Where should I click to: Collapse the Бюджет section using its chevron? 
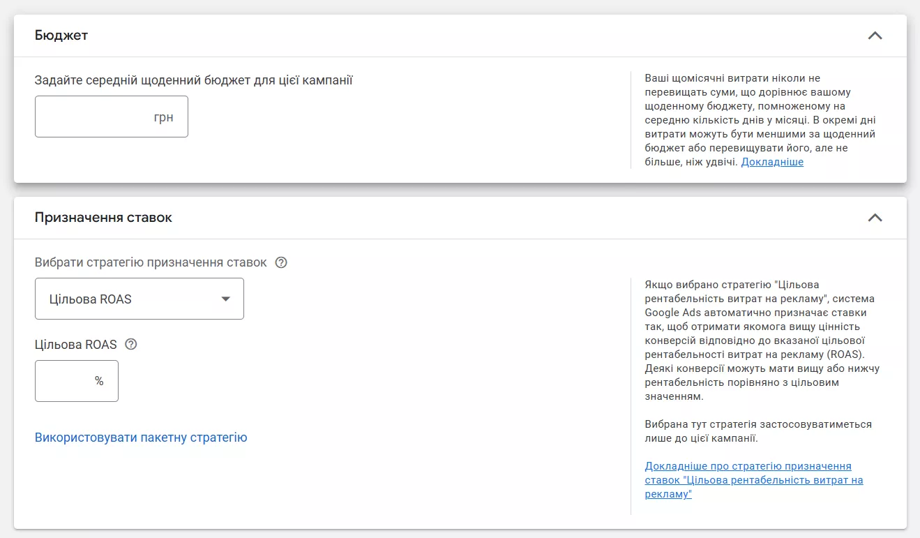click(875, 36)
